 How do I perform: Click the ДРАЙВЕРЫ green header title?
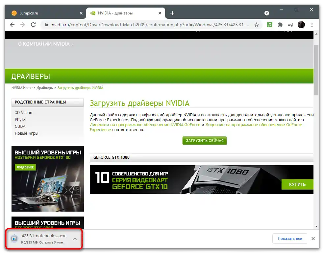tap(31, 76)
